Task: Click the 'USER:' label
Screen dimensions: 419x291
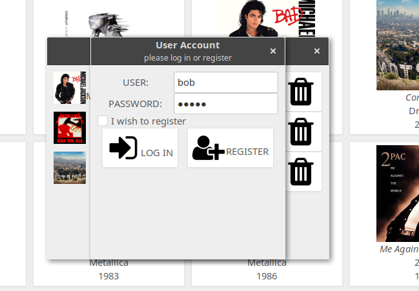Action: [x=136, y=83]
